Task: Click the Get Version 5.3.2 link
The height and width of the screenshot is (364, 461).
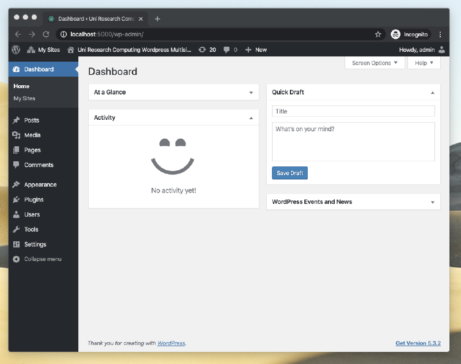Action: pyautogui.click(x=418, y=343)
